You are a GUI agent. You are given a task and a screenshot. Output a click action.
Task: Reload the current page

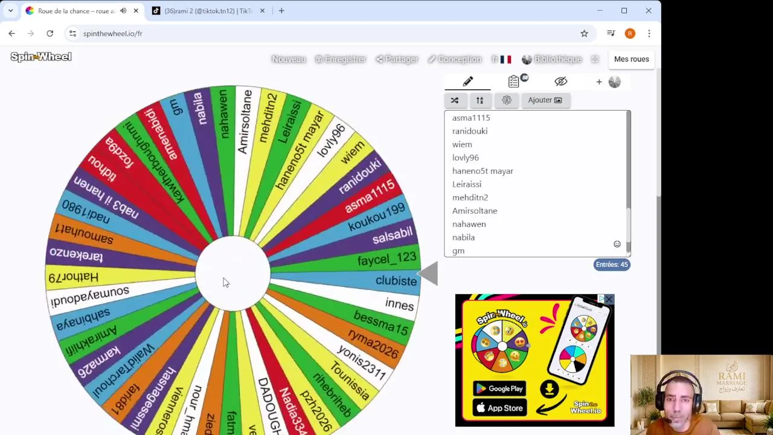[50, 34]
